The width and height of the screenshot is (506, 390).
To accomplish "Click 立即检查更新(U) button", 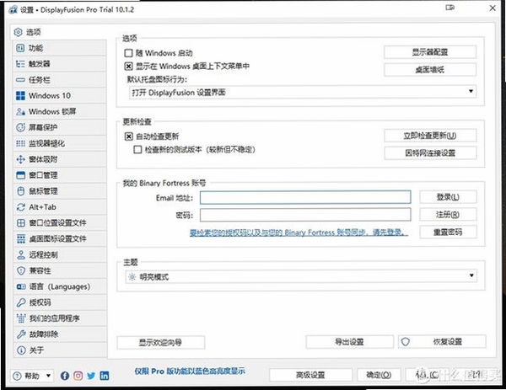I will point(430,136).
